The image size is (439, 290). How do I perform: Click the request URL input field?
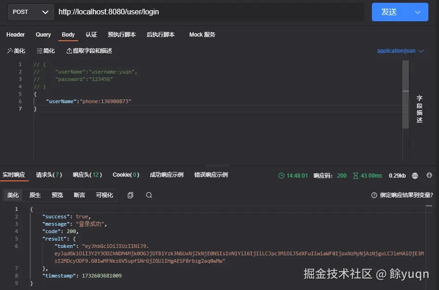click(x=210, y=12)
